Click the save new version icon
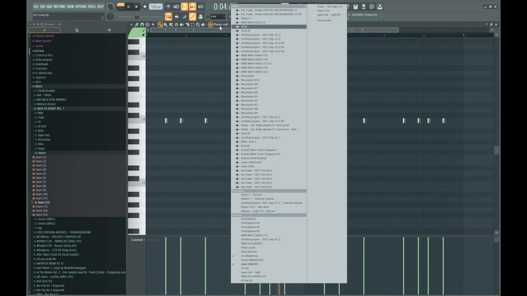This screenshot has width=527, height=296. coord(364,7)
